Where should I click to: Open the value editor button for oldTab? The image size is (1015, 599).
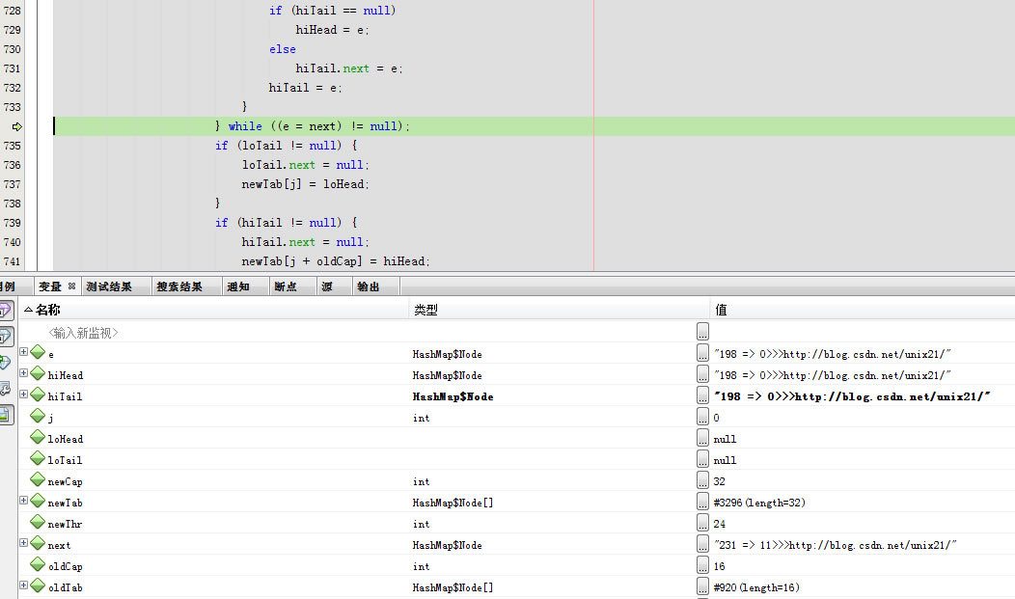[x=703, y=586]
